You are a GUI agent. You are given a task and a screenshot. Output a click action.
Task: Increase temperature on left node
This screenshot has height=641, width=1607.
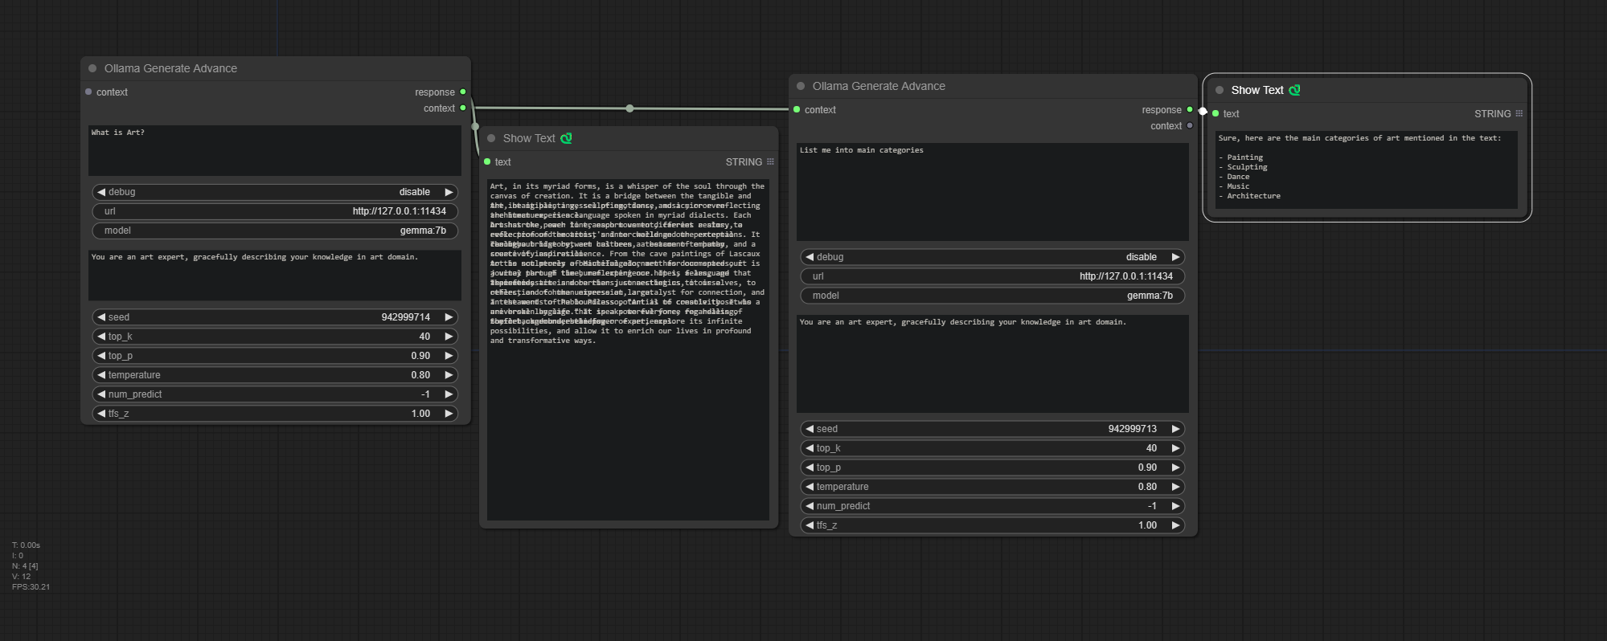tap(449, 375)
